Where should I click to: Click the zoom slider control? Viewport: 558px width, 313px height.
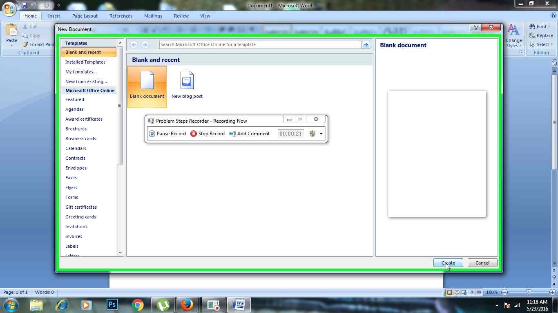click(529, 292)
